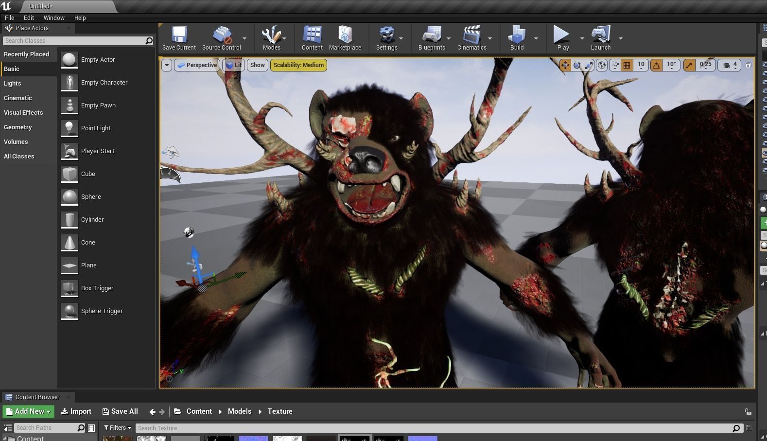Select the rotate mode icon in the viewport
Screen dimensions: 767x441
click(x=577, y=65)
